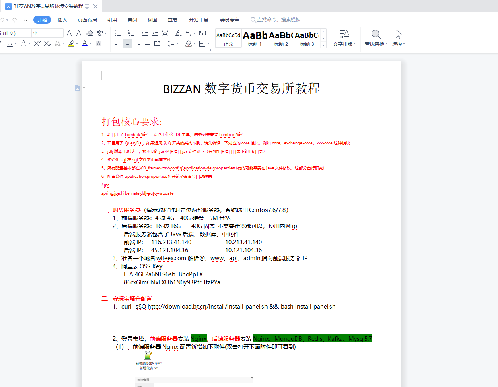498x387 pixels.
Task: Toggle underline formatting
Action: [10, 43]
